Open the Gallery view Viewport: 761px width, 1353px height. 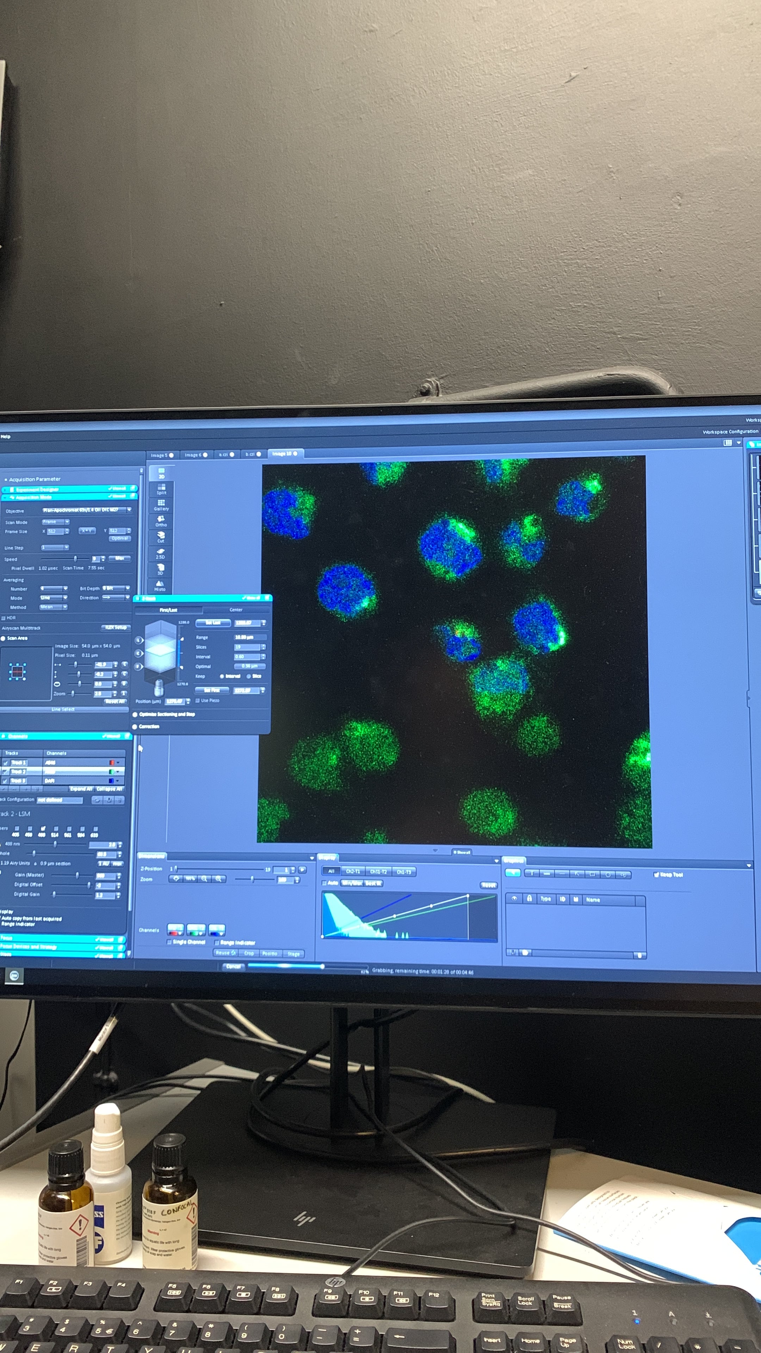click(161, 505)
